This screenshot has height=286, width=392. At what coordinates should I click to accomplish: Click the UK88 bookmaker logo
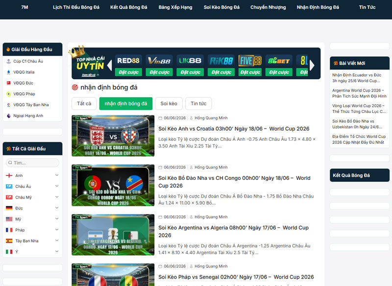pyautogui.click(x=190, y=61)
